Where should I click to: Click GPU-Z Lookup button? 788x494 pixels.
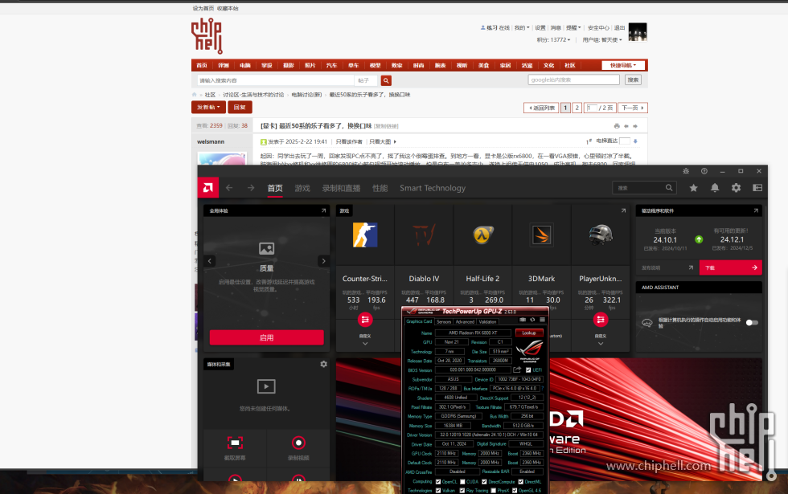(529, 333)
